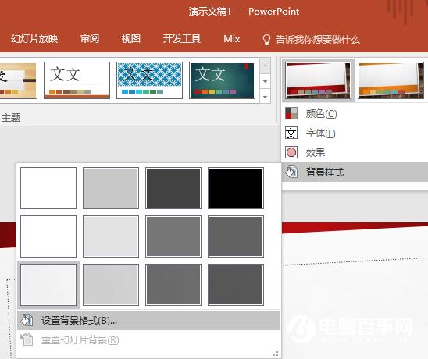Apply the blue patterned theme thumbnail
Image resolution: width=428 pixels, height=359 pixels.
click(x=150, y=80)
